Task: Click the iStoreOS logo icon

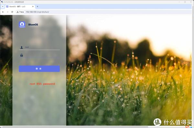Action: click(x=22, y=24)
